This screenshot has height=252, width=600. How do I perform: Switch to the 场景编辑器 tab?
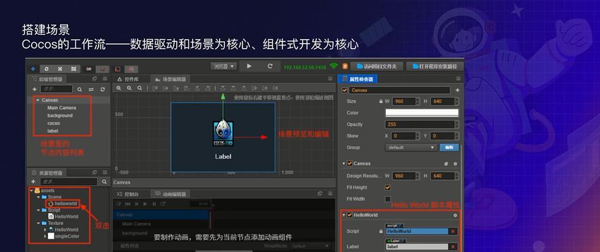coord(171,79)
